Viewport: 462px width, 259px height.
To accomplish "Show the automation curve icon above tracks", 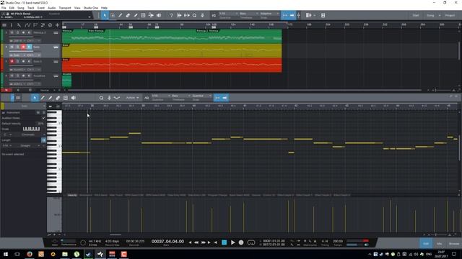I will click(x=27, y=25).
